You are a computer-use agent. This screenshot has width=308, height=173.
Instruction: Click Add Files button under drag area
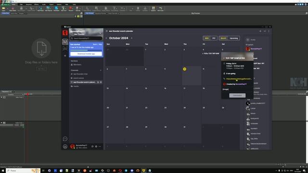click(x=41, y=69)
